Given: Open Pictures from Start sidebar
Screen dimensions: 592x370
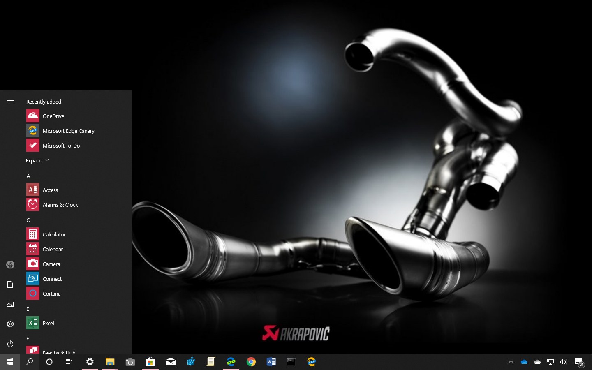Looking at the screenshot, I should click(10, 304).
